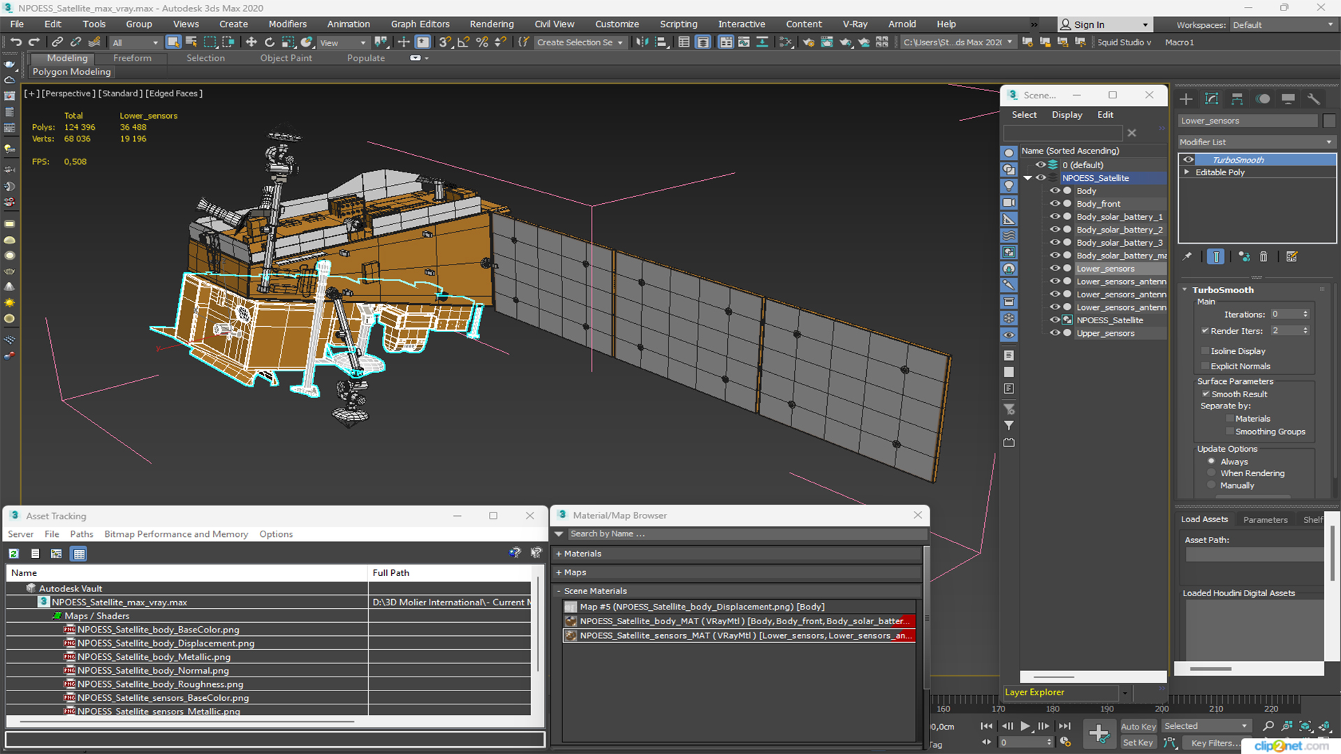Expand Maps group in Material Browser
Screen dimensions: 1341x754
(559, 572)
